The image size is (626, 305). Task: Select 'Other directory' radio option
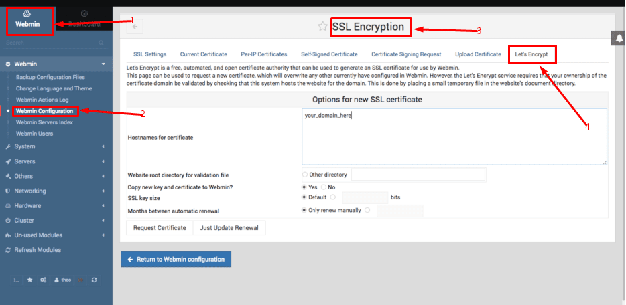(305, 175)
